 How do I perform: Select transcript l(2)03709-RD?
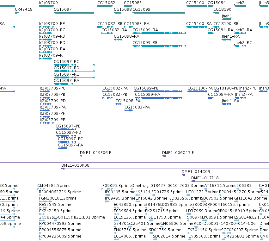click(x=46, y=46)
